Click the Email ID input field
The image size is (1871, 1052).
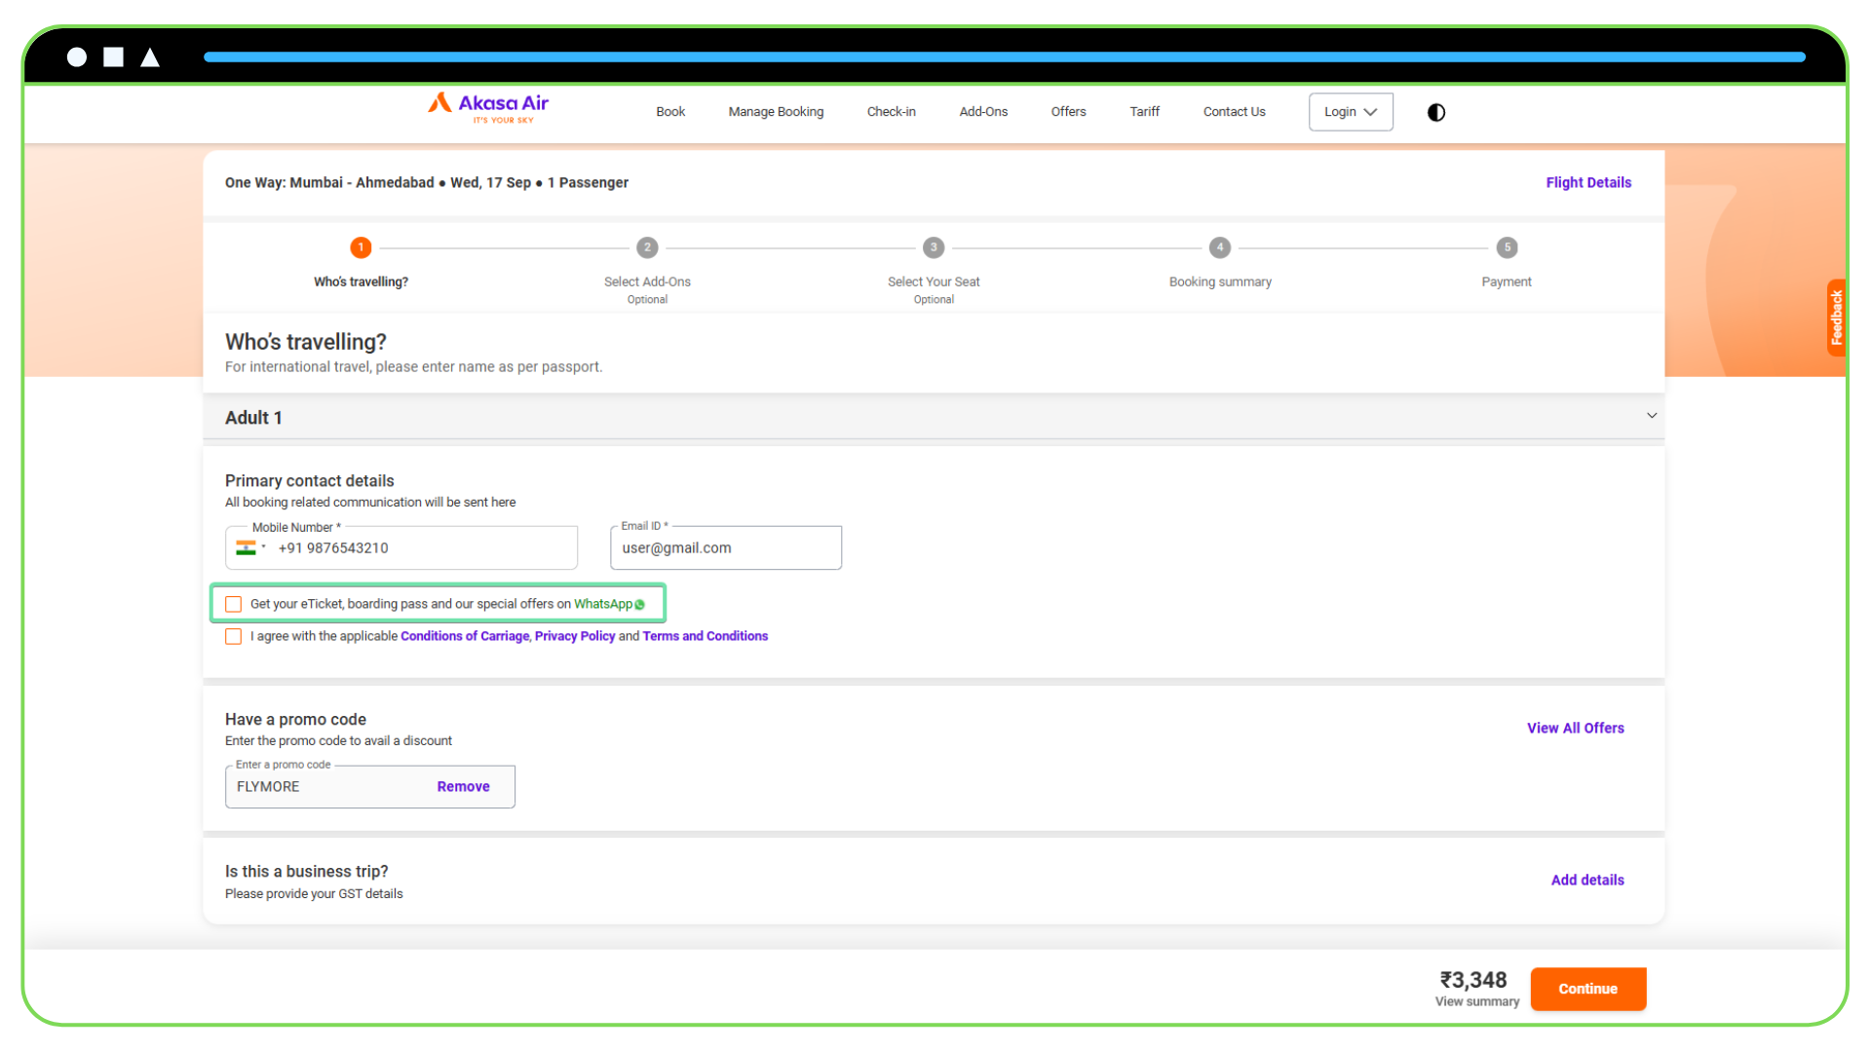point(725,547)
